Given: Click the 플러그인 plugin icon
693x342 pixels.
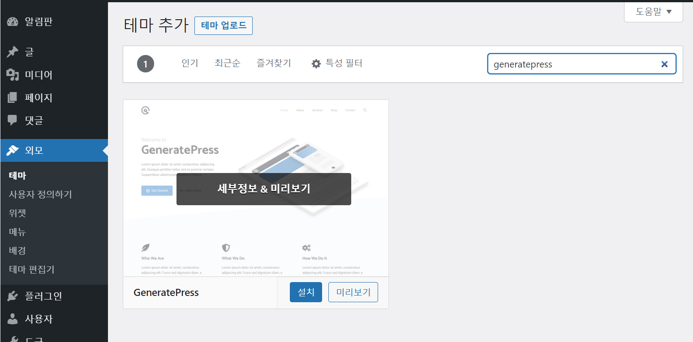Looking at the screenshot, I should [x=13, y=296].
